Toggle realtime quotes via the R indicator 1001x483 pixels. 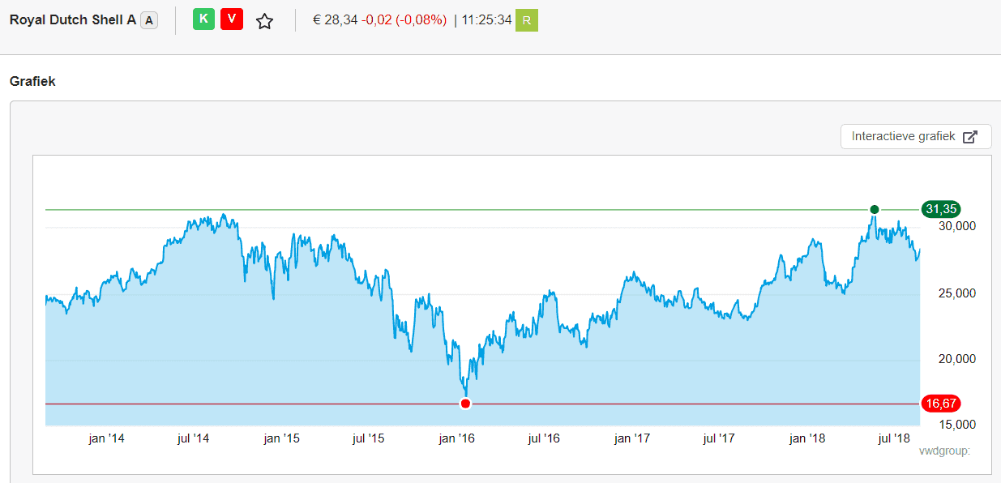click(x=525, y=19)
